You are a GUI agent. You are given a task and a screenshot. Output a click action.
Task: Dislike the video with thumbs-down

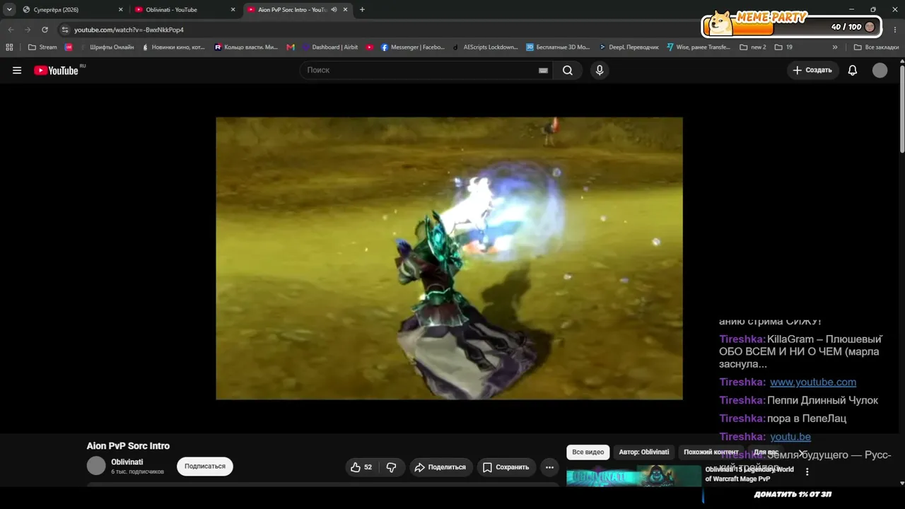(391, 467)
